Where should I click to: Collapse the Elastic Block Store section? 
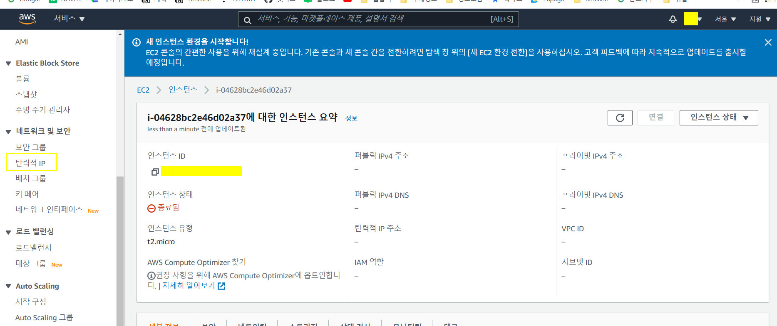pyautogui.click(x=8, y=64)
